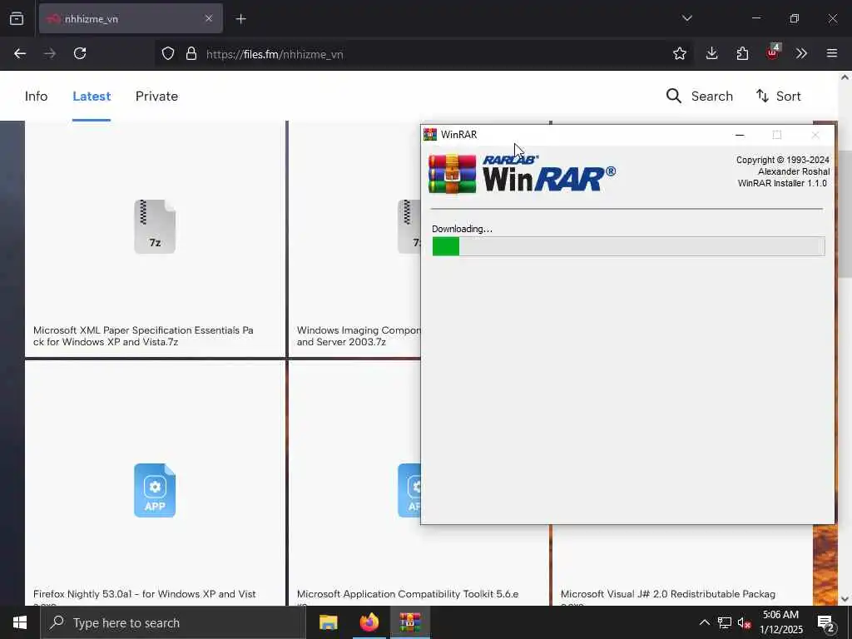Click the APP icon of Firefox Nightly file
The height and width of the screenshot is (639, 852).
click(x=155, y=490)
